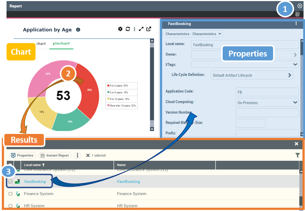
Task: Uncheck the FastBooking row checkbox
Action: [x=10, y=182]
